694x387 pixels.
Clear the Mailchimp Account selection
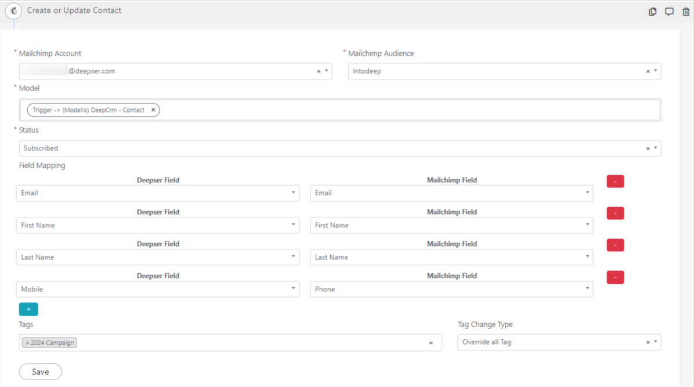coord(319,71)
